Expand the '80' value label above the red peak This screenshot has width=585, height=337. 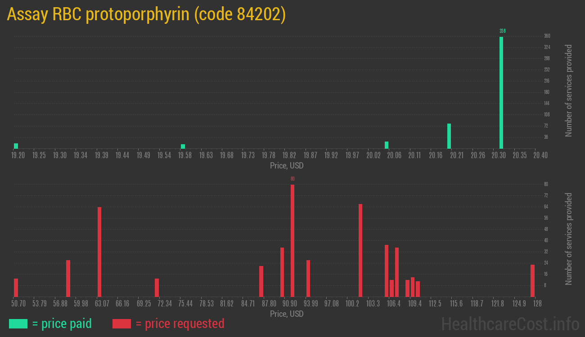point(292,178)
